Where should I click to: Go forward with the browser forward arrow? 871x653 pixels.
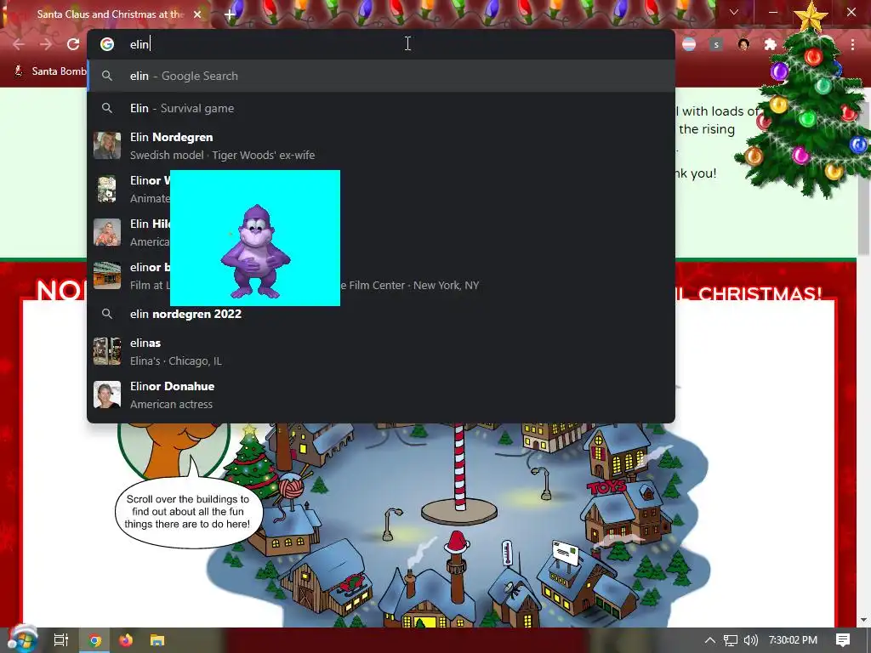(x=46, y=44)
